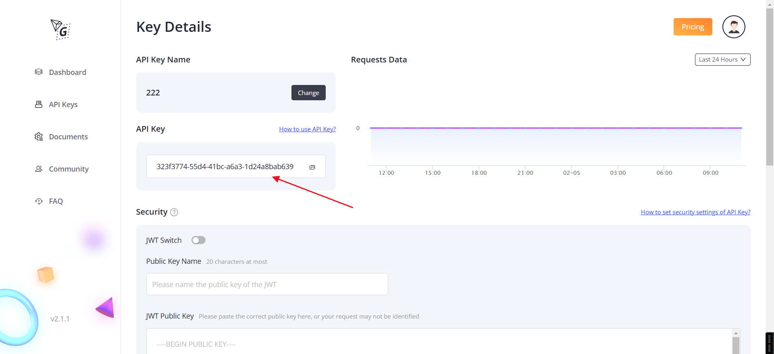Image resolution: width=774 pixels, height=354 pixels.
Task: Expand the Last 24 Hours dropdown
Action: pos(722,60)
